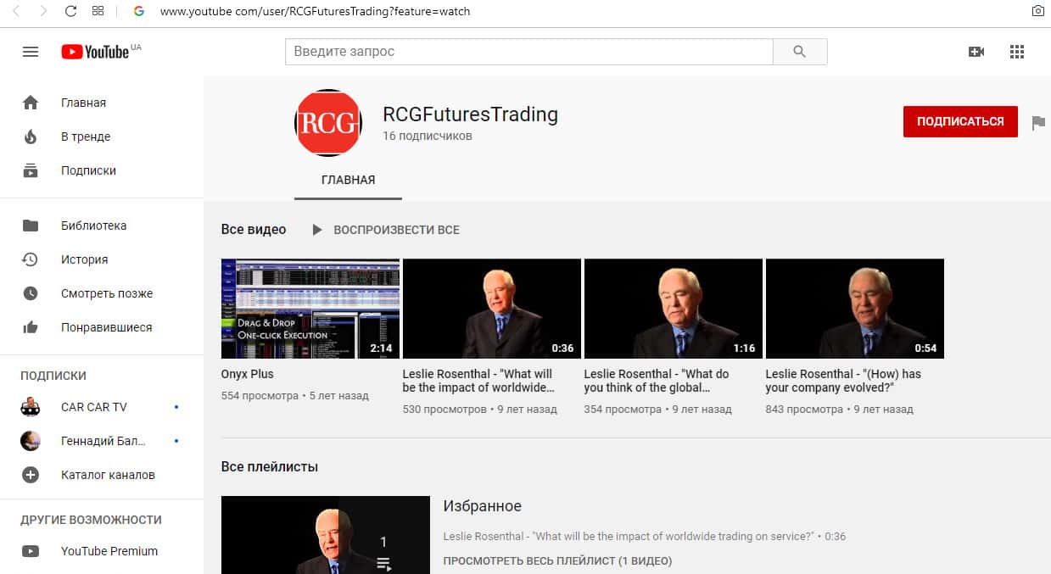Open the YouTube apps grid icon
This screenshot has height=574, width=1051.
(x=1017, y=52)
